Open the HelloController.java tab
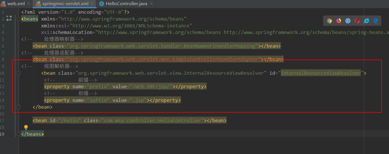The width and height of the screenshot is (389, 154). point(126,4)
